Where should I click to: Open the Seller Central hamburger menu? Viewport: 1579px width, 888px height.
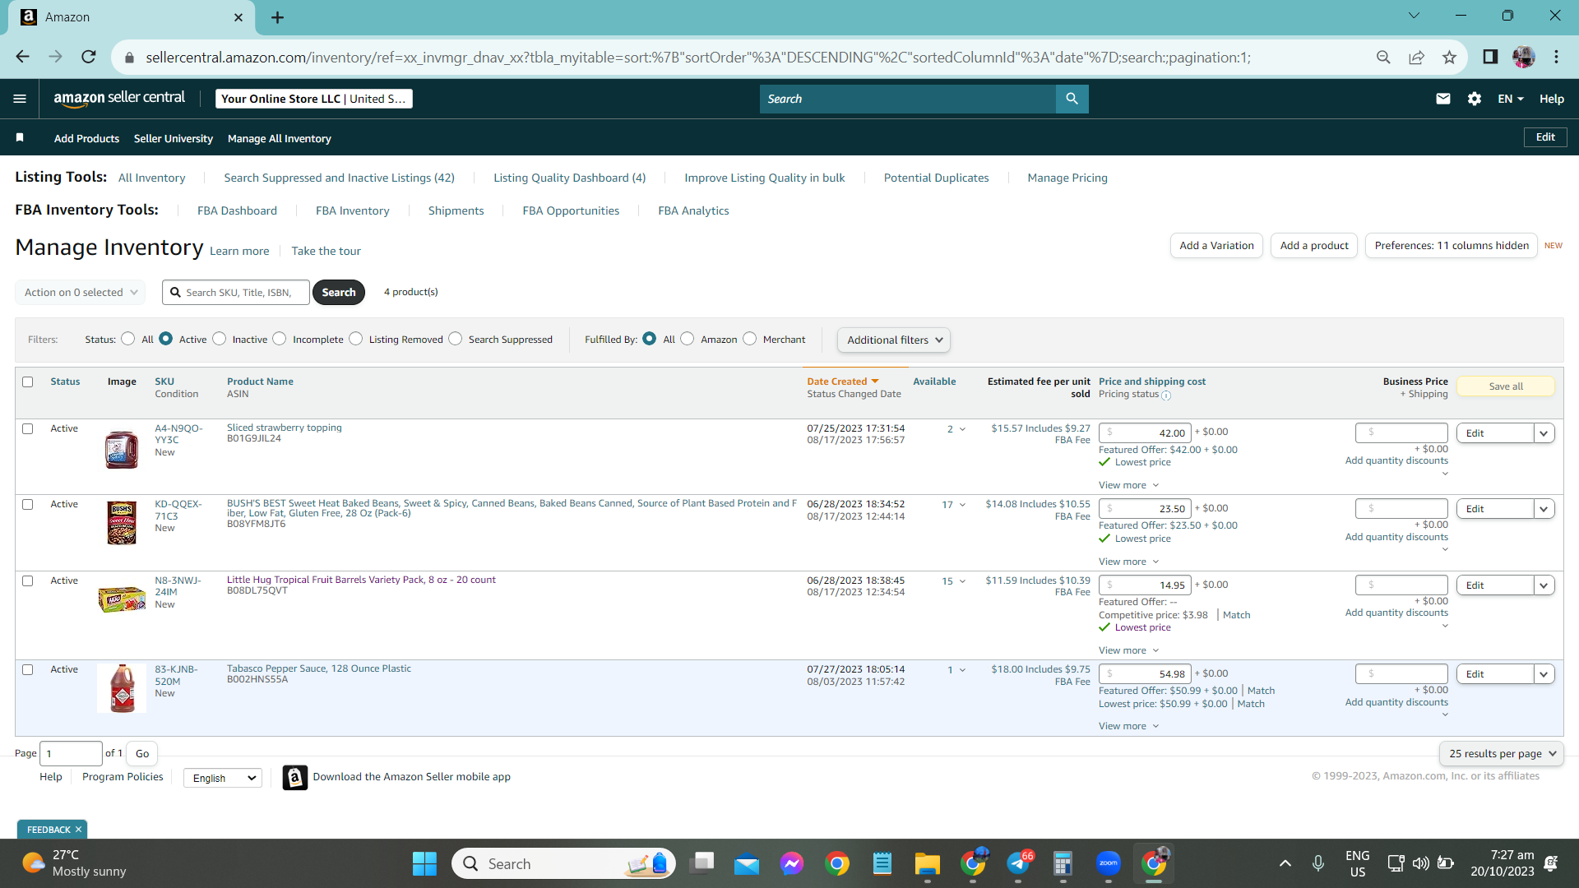20,99
